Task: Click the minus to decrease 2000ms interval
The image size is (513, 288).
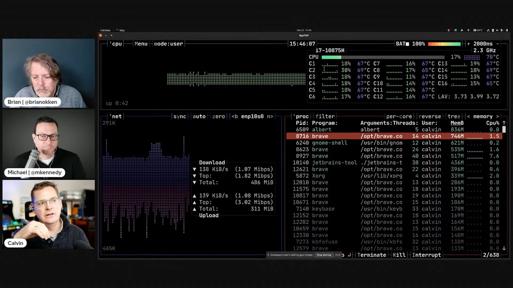Action: click(x=498, y=44)
